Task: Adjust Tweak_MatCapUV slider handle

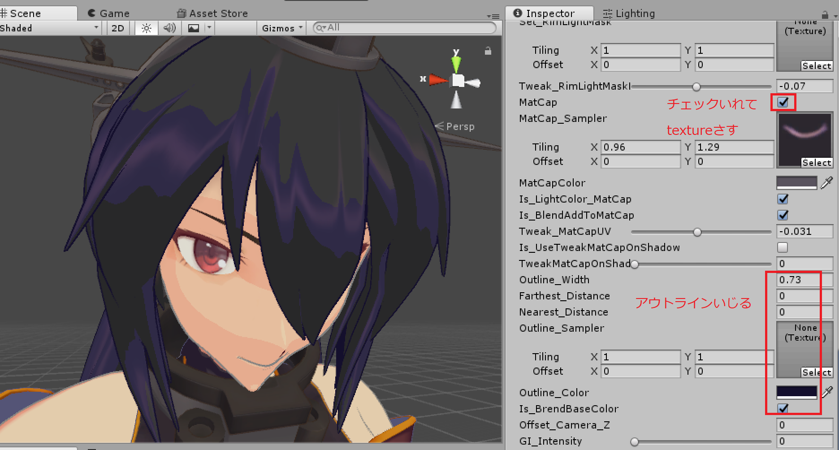Action: 697,232
